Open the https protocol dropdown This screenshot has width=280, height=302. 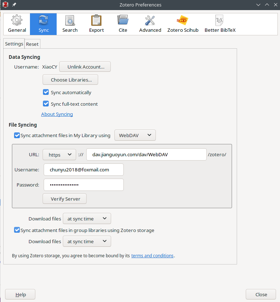point(59,155)
